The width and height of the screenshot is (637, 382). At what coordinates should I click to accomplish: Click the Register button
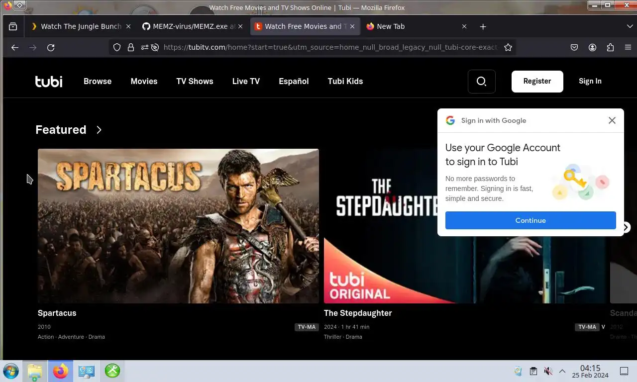click(x=537, y=81)
